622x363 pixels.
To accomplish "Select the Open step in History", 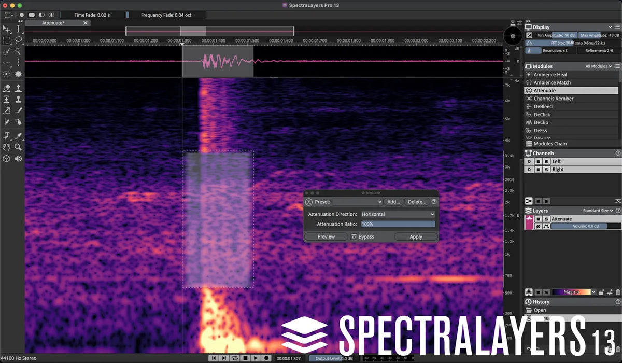I will point(572,310).
